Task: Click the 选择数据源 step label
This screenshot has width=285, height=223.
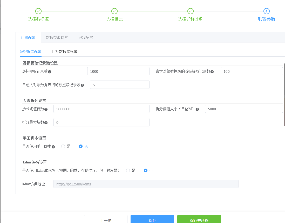Action: click(38, 19)
